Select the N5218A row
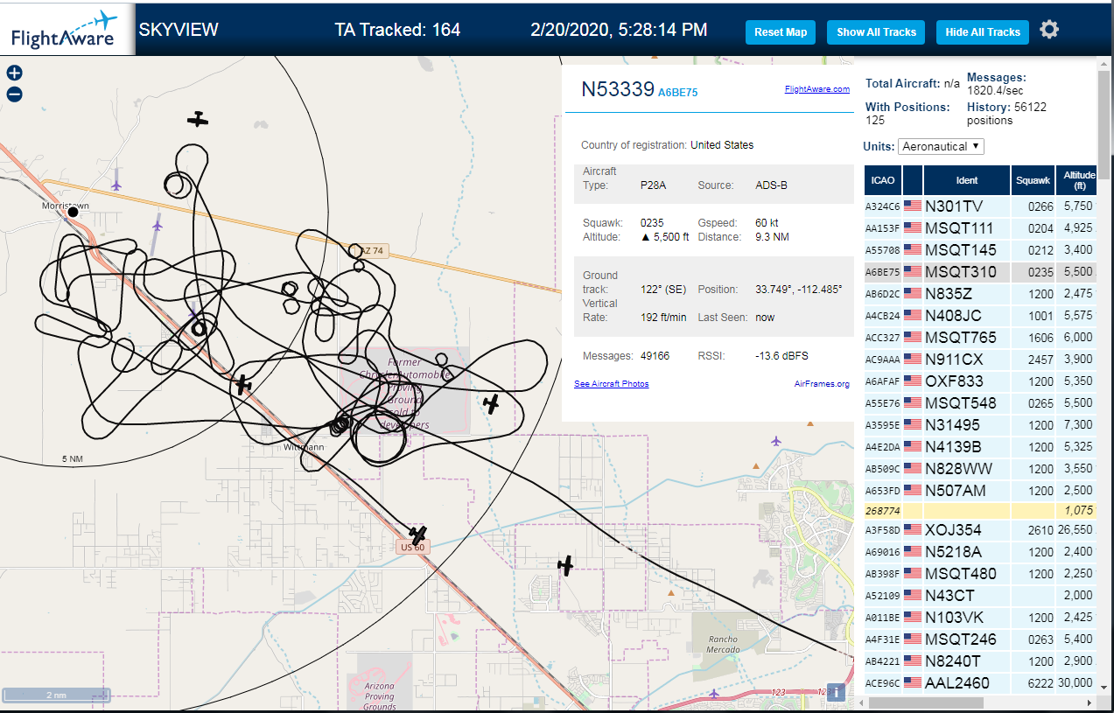 [x=980, y=552]
